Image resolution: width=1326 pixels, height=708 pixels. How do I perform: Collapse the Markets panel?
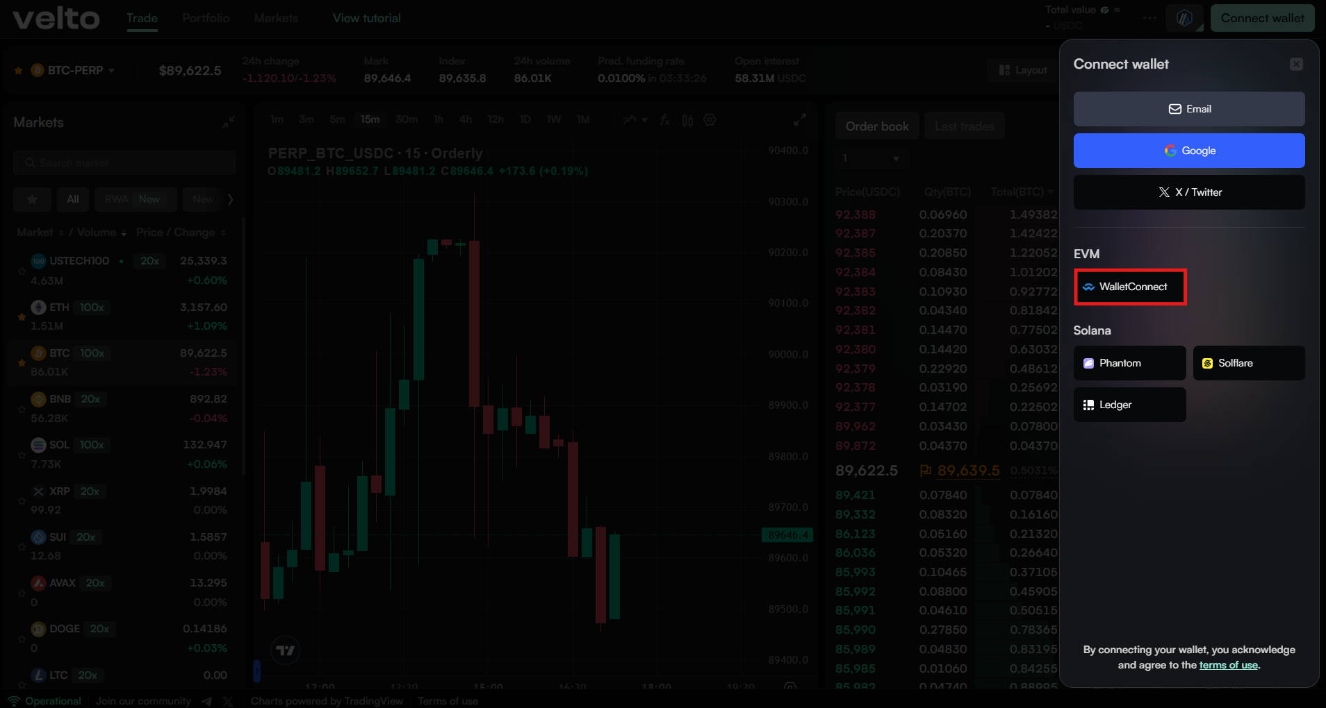pyautogui.click(x=230, y=121)
